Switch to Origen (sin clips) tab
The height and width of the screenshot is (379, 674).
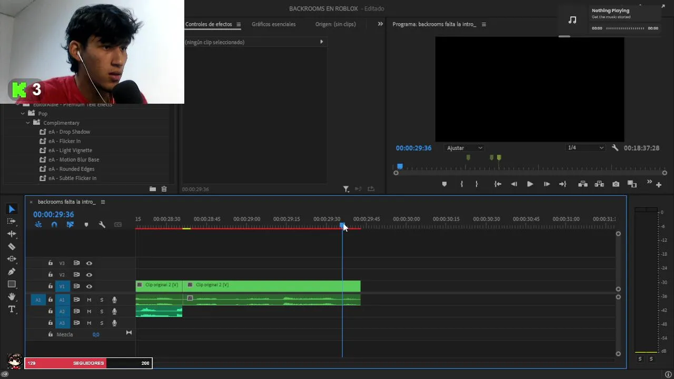335,24
